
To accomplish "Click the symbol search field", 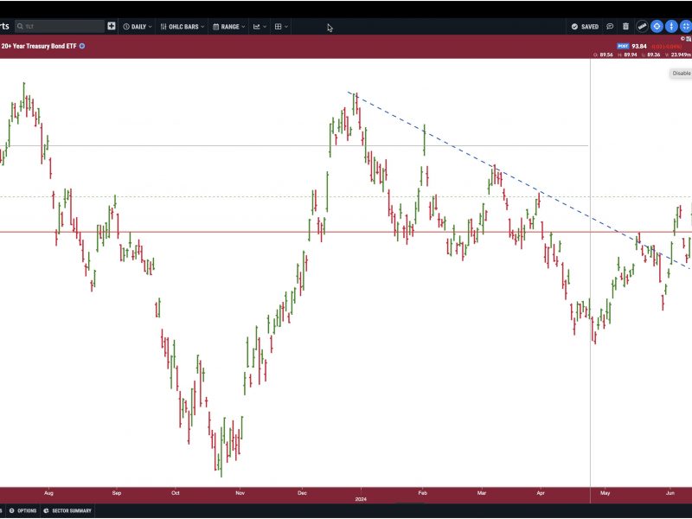I will pyautogui.click(x=60, y=27).
